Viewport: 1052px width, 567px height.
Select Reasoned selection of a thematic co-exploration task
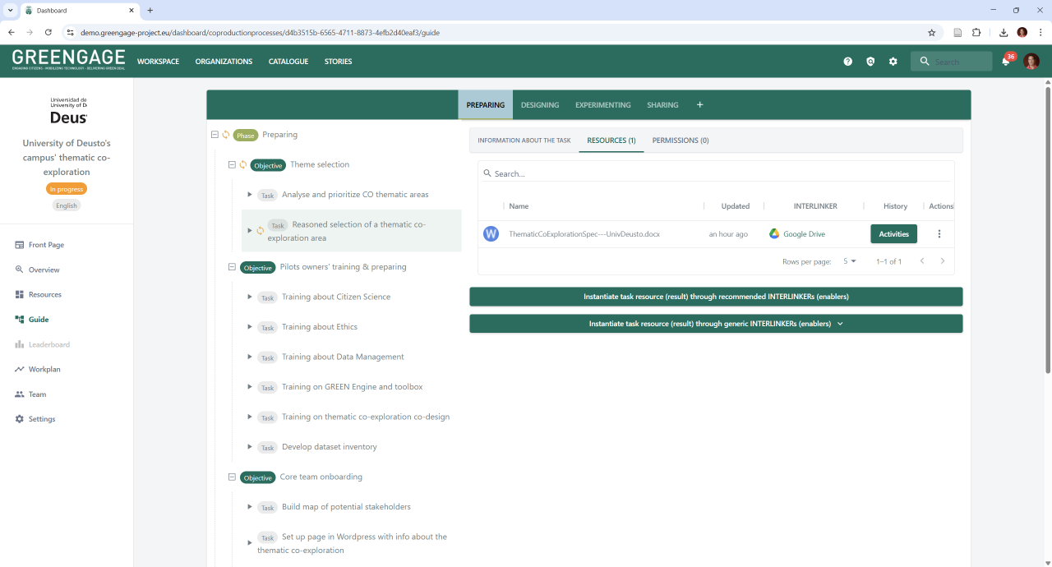[x=352, y=231]
